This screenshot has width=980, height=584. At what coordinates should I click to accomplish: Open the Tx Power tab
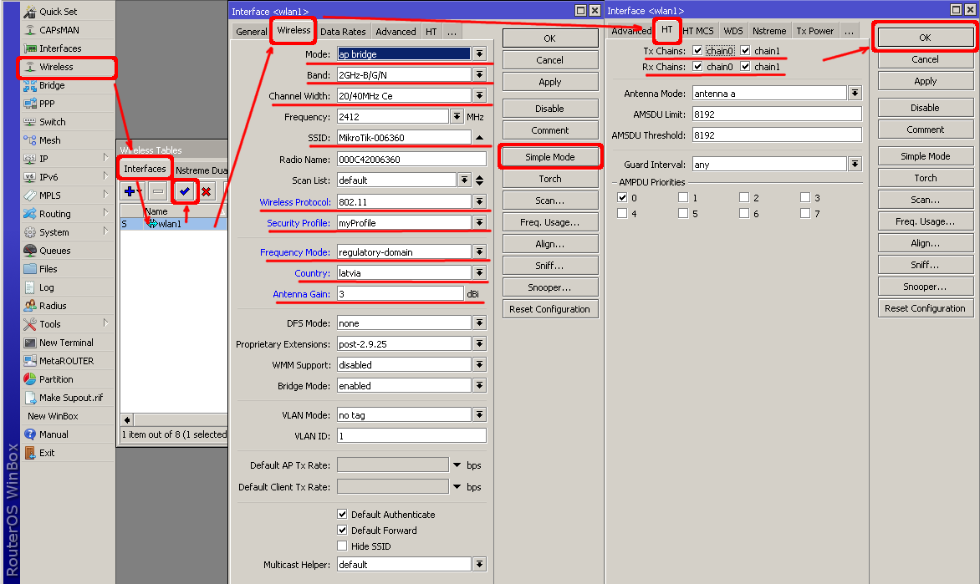tap(814, 31)
